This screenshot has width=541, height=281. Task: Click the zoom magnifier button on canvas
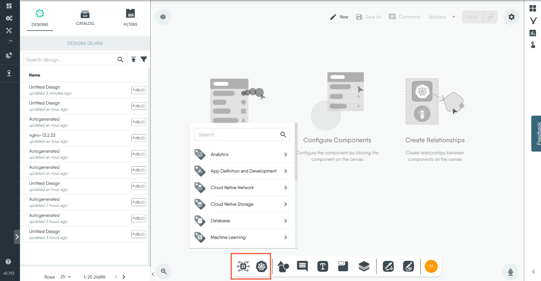click(164, 271)
